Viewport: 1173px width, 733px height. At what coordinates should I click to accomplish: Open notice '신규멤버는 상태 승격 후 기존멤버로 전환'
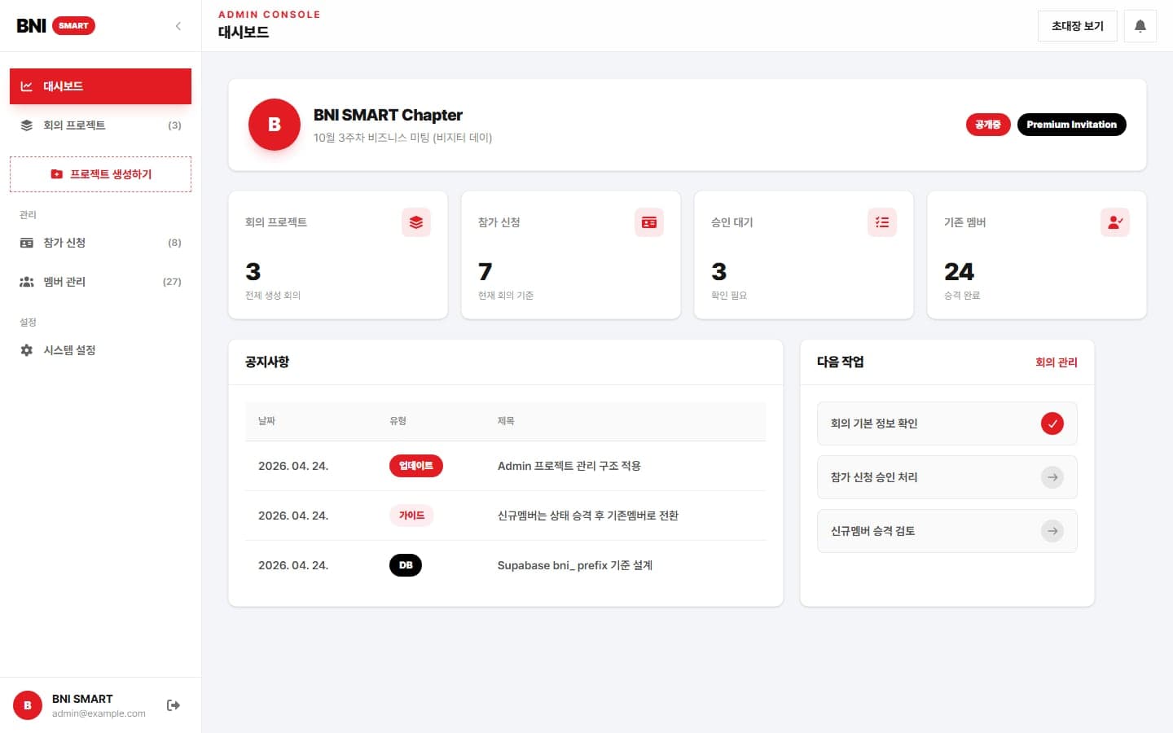click(588, 516)
